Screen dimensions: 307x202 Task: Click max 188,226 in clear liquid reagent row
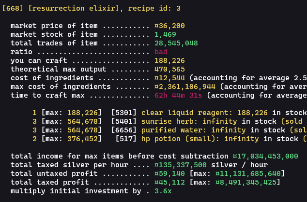(82, 113)
